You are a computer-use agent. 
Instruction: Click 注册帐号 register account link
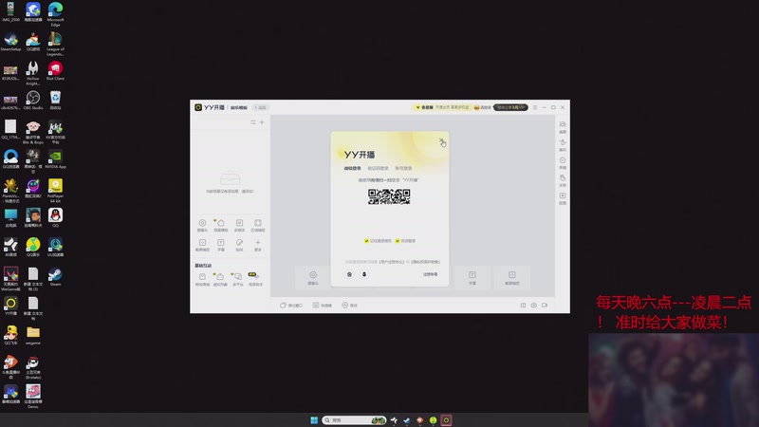coord(431,274)
